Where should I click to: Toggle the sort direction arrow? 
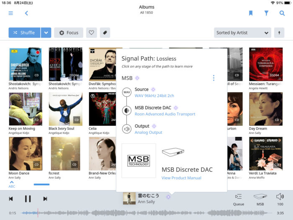pos(279,33)
